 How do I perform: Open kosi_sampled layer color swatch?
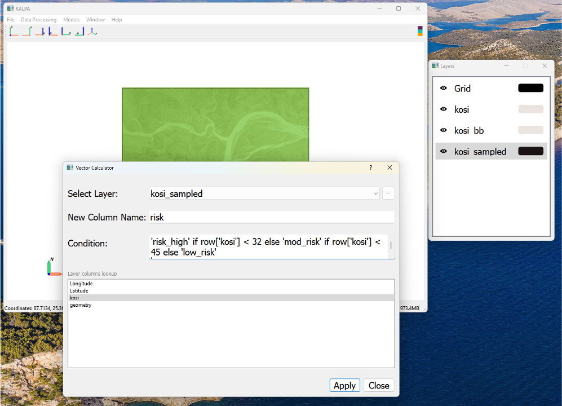click(530, 151)
